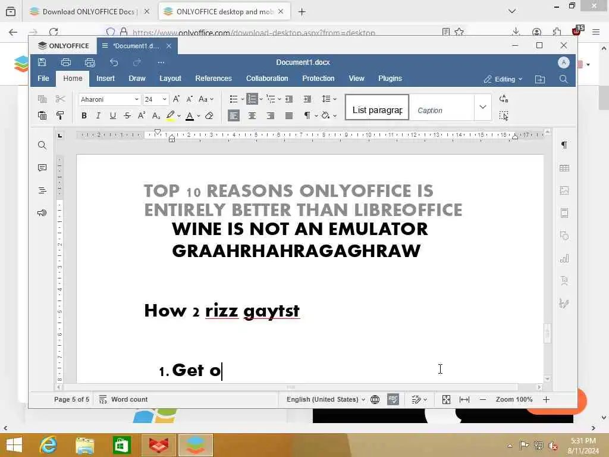This screenshot has width=609, height=457.
Task: Increase font size with A-up icon
Action: pyautogui.click(x=176, y=99)
